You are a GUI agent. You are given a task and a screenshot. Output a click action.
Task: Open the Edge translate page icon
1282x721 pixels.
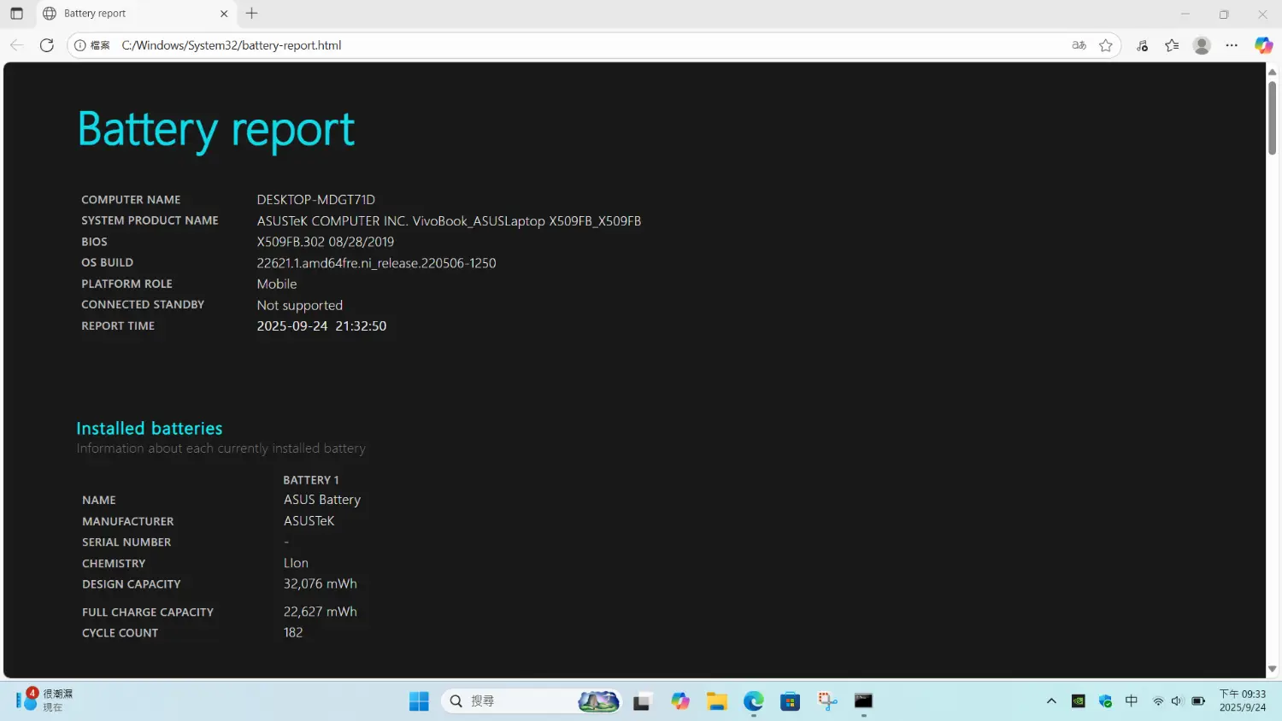point(1079,45)
